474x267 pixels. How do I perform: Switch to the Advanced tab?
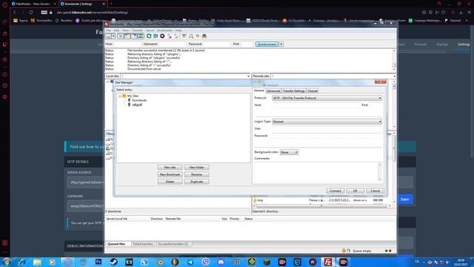pyautogui.click(x=273, y=90)
